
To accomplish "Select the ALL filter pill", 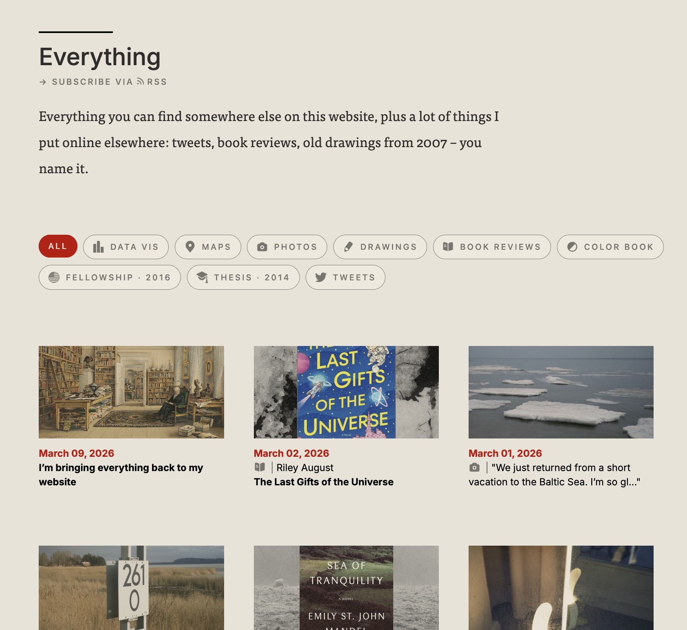I will [x=58, y=246].
